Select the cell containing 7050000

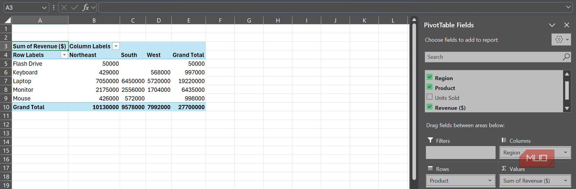click(x=94, y=81)
